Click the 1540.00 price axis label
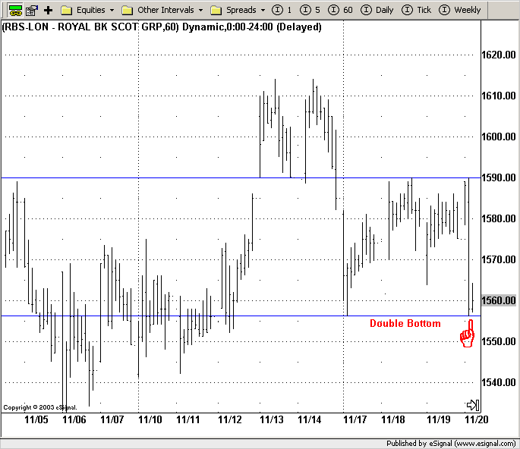This screenshot has width=520, height=449. 499,382
